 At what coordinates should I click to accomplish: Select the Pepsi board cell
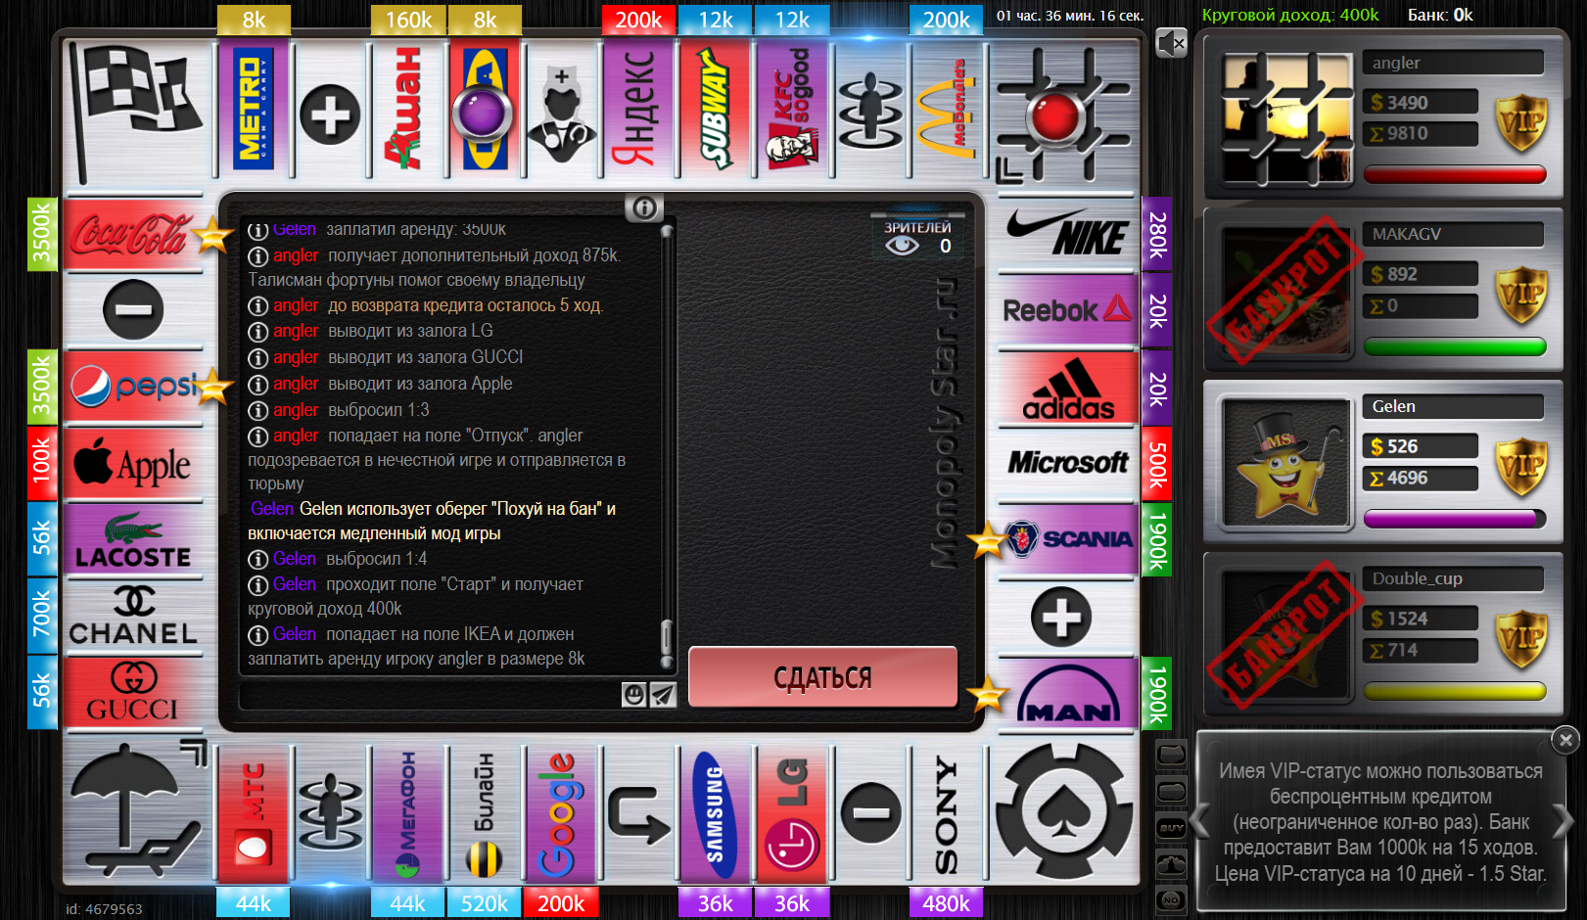click(133, 387)
